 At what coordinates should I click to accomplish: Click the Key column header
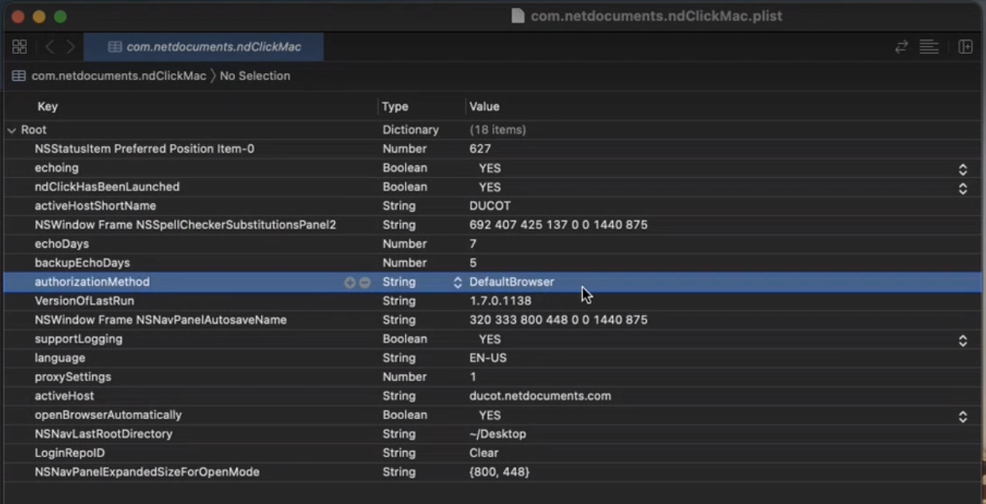pyautogui.click(x=48, y=106)
